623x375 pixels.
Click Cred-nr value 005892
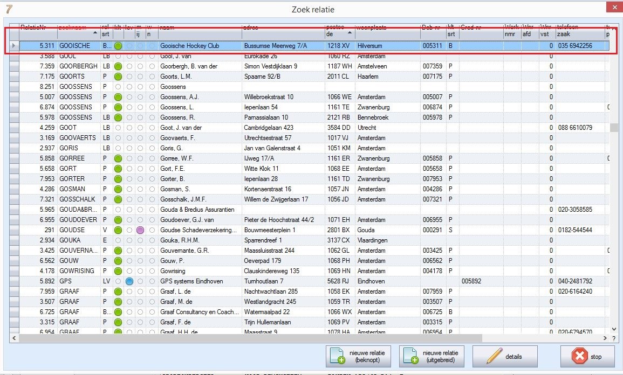[x=471, y=281]
